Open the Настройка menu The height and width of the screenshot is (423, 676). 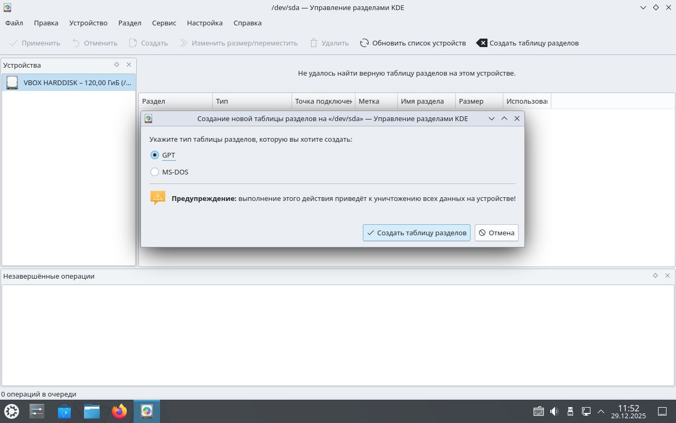pos(205,23)
